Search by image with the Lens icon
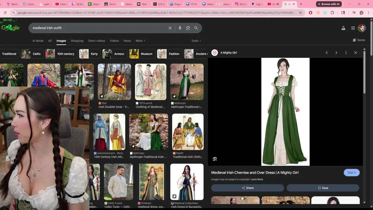The image size is (373, 210). point(188,28)
